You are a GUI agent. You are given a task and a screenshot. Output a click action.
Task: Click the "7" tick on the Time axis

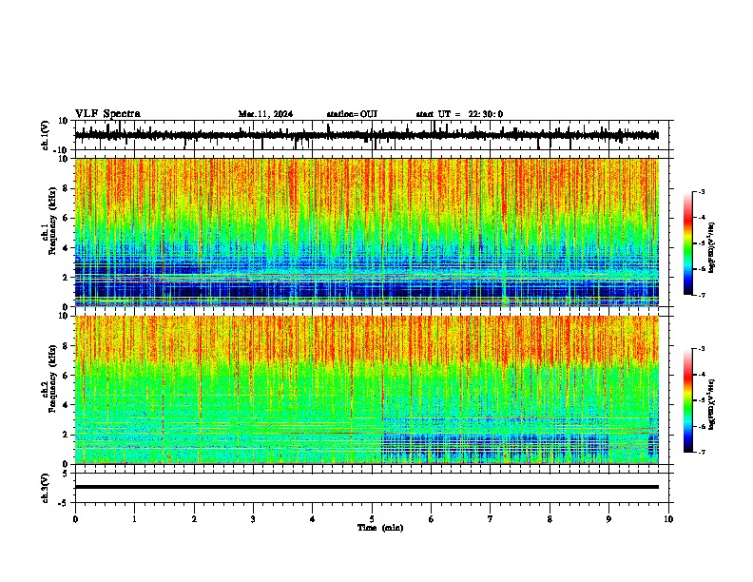coord(491,519)
